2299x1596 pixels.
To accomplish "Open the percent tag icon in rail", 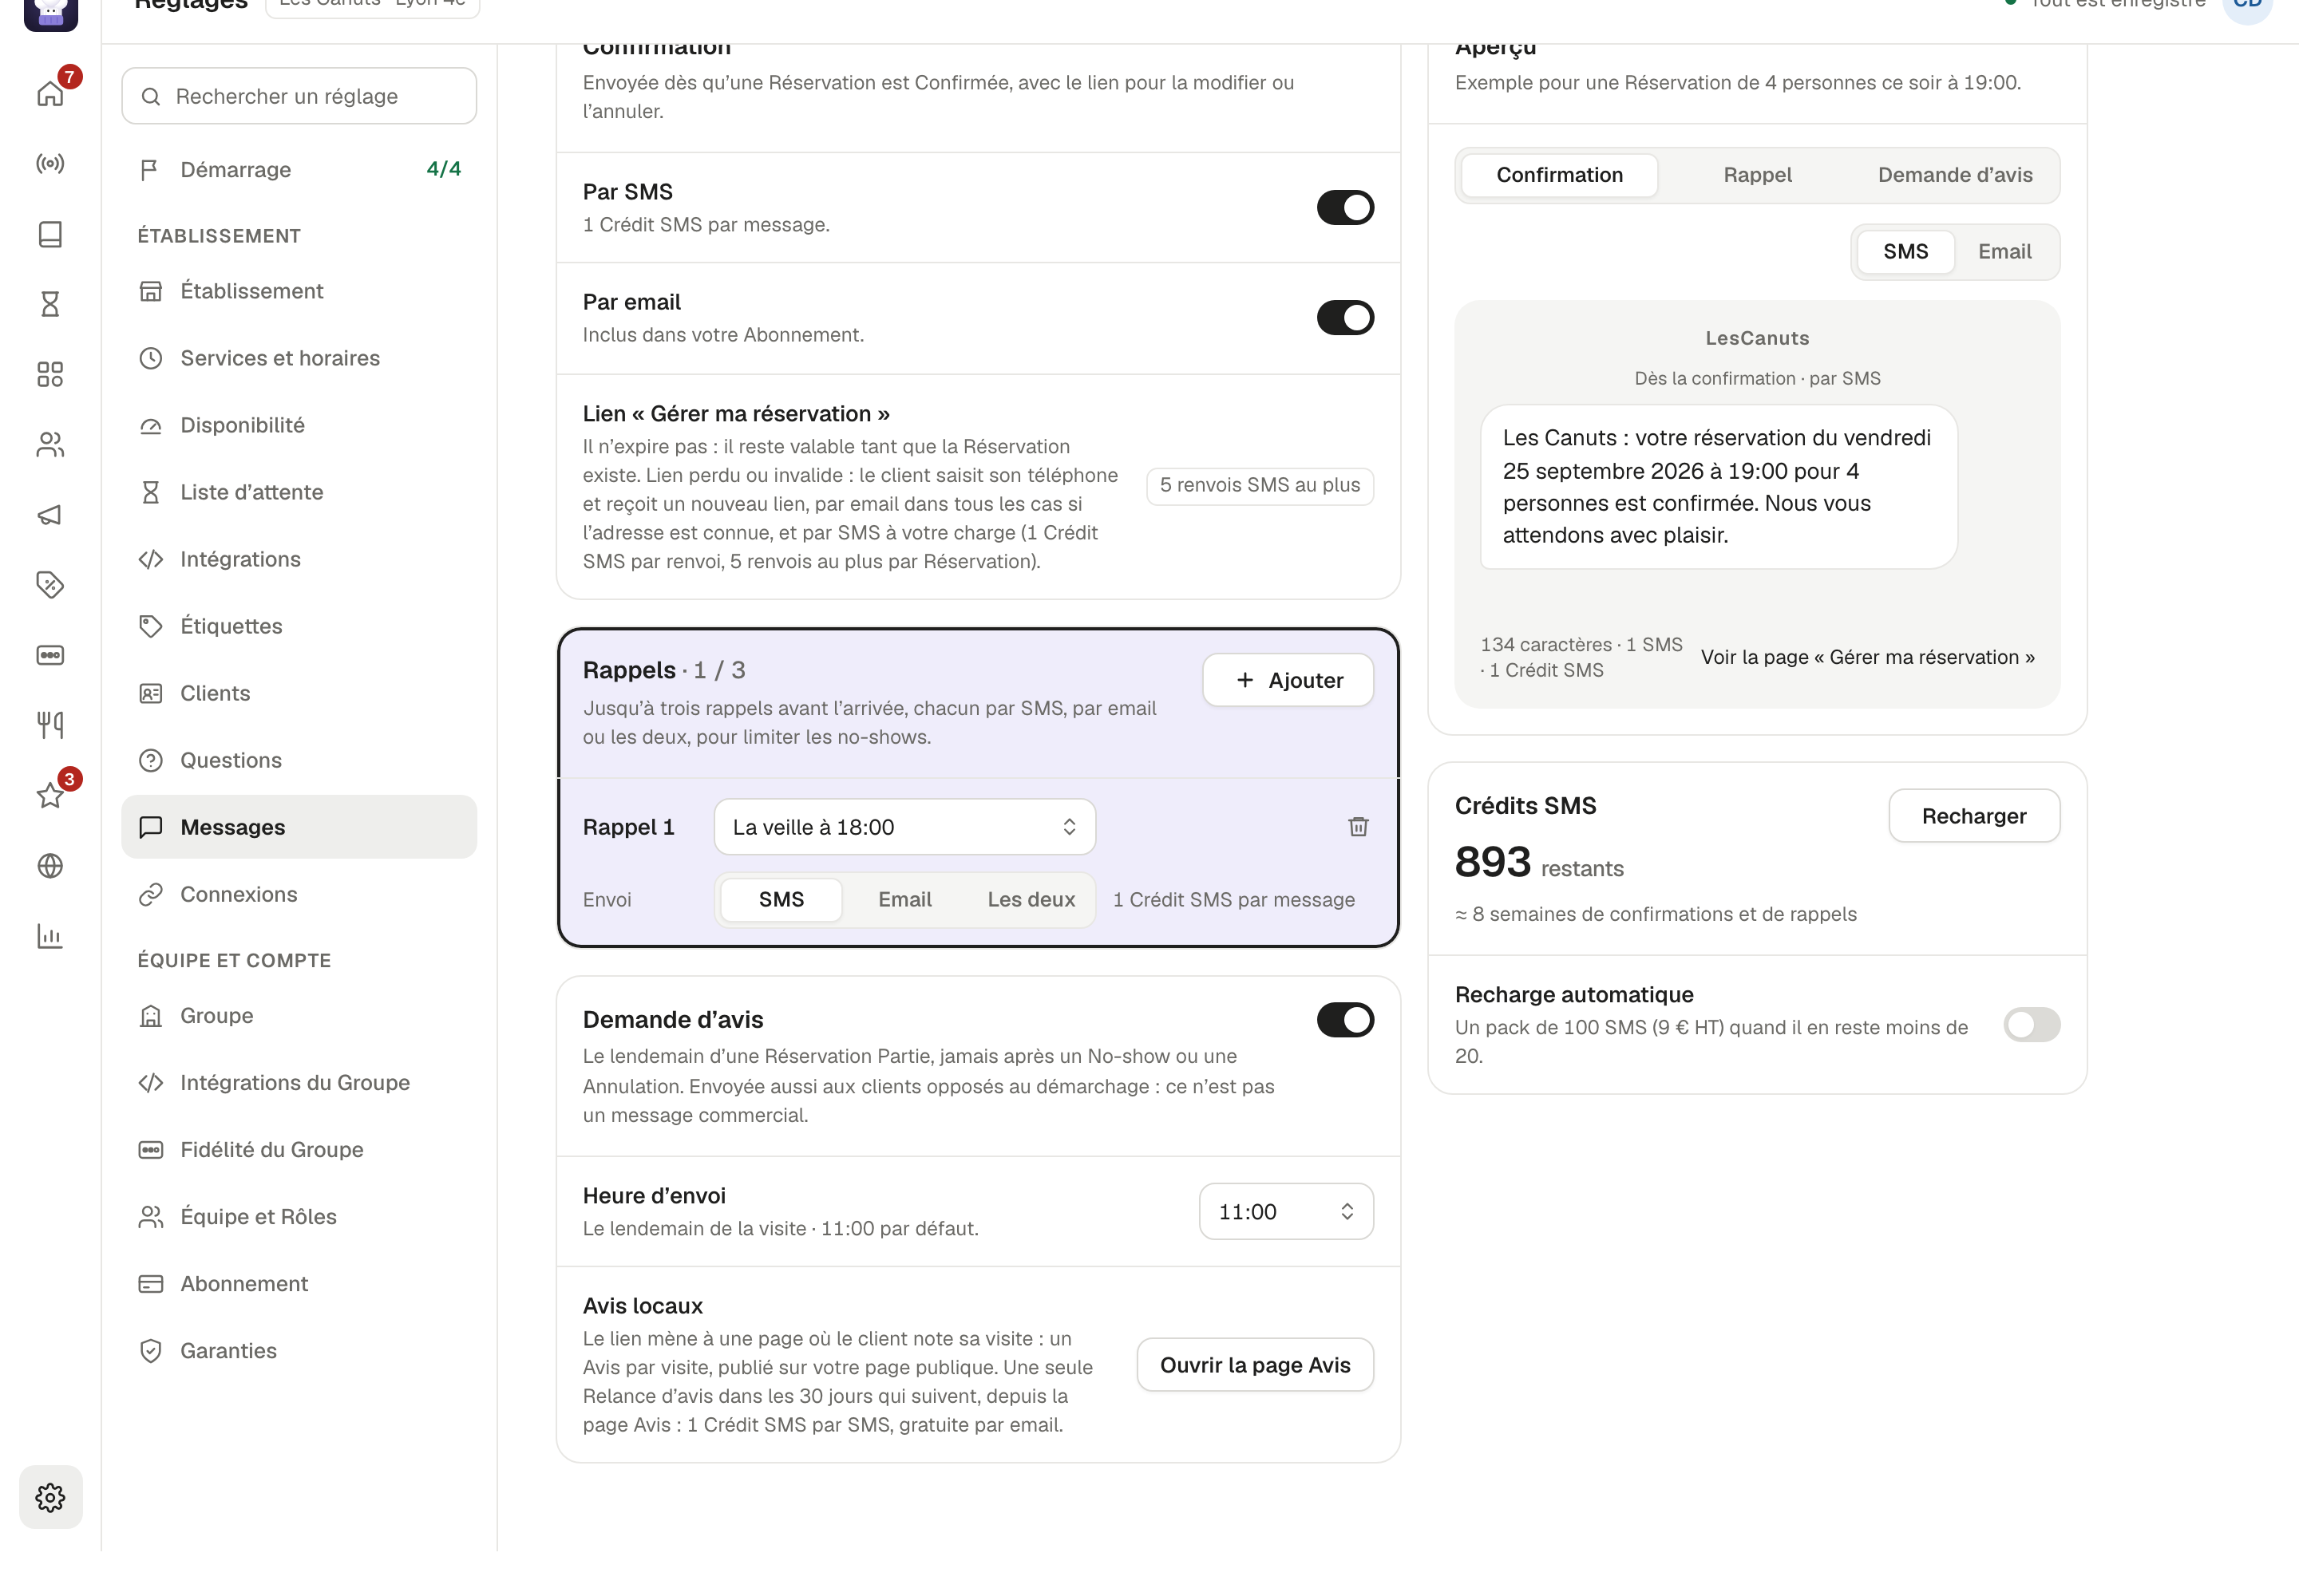I will 50,585.
